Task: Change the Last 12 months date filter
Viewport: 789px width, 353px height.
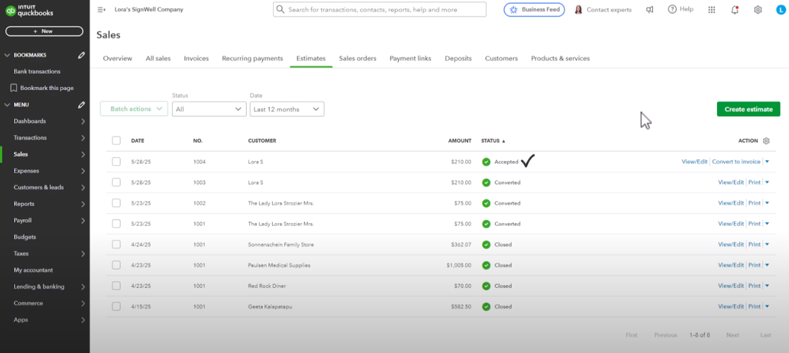Action: tap(287, 109)
